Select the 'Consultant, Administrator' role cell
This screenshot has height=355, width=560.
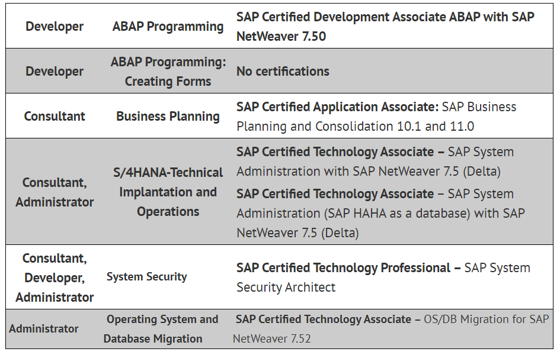(x=55, y=192)
